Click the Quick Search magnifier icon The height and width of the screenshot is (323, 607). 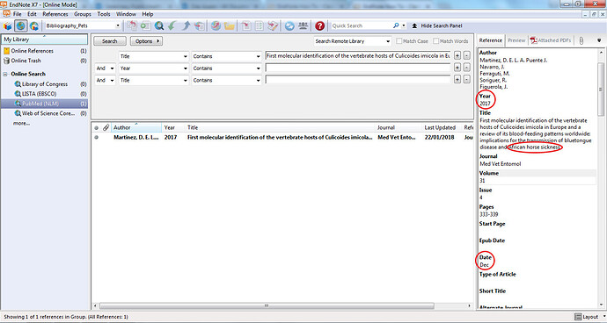click(396, 25)
